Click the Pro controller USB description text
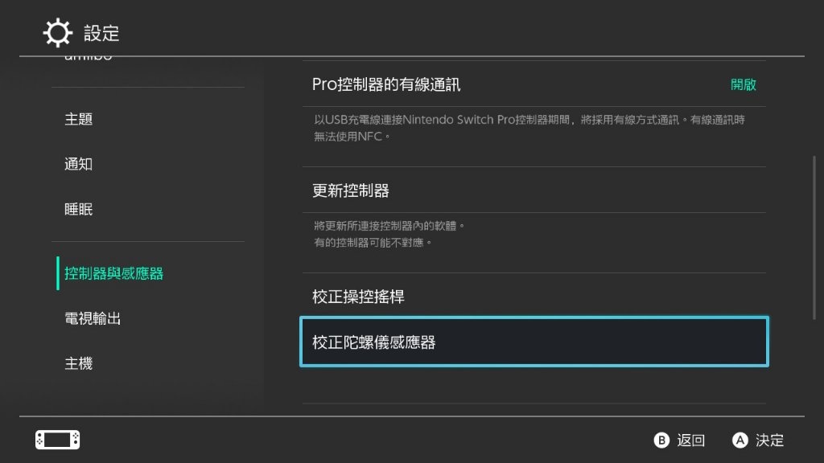The height and width of the screenshot is (463, 824). [x=529, y=128]
